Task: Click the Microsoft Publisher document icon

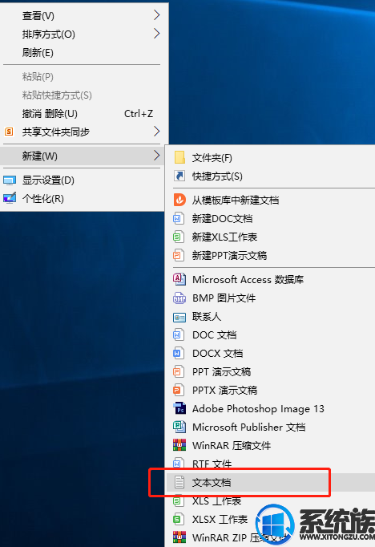Action: [179, 427]
